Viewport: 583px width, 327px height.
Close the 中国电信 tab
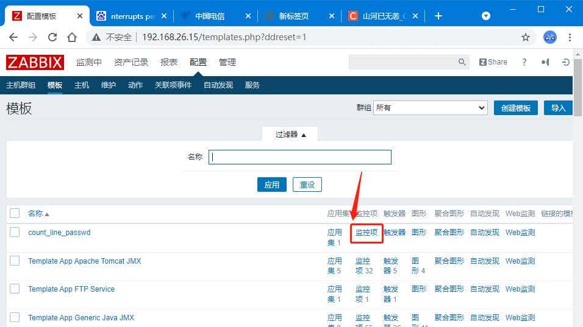(x=248, y=16)
